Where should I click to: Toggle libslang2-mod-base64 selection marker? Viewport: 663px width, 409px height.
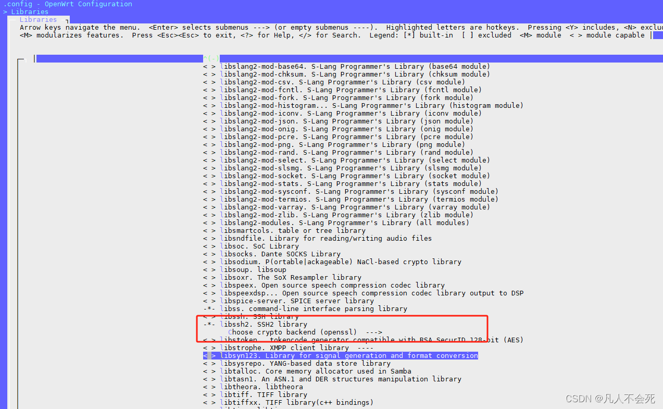click(209, 67)
